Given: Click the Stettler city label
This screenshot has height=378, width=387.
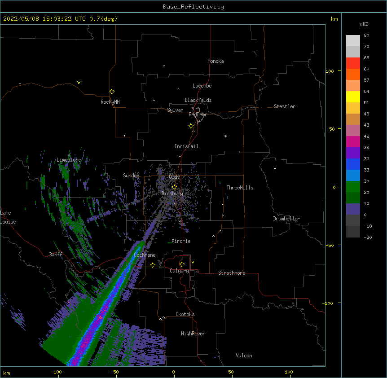Looking at the screenshot, I should 285,106.
